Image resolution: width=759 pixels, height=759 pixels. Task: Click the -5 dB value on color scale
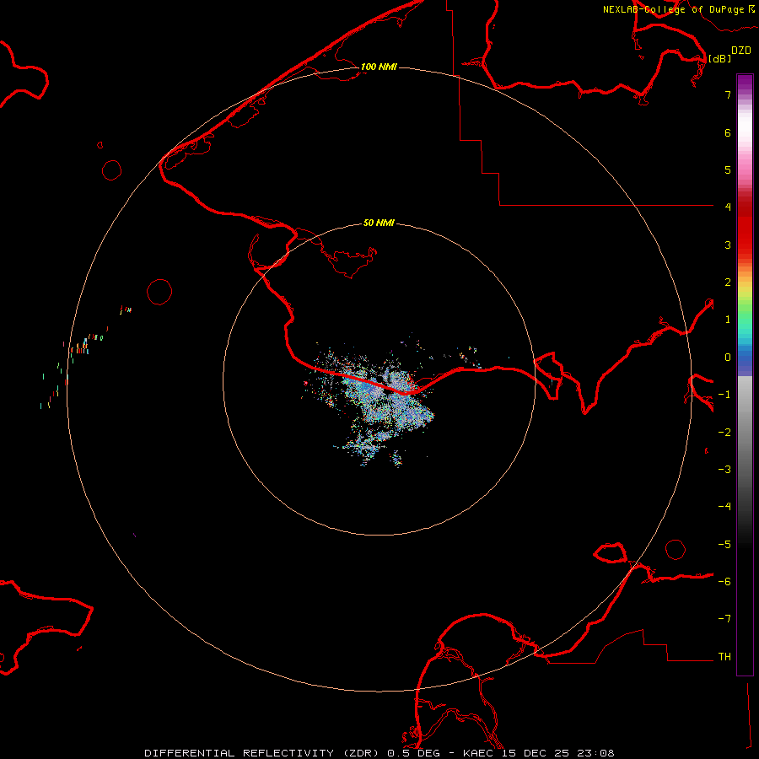click(724, 545)
